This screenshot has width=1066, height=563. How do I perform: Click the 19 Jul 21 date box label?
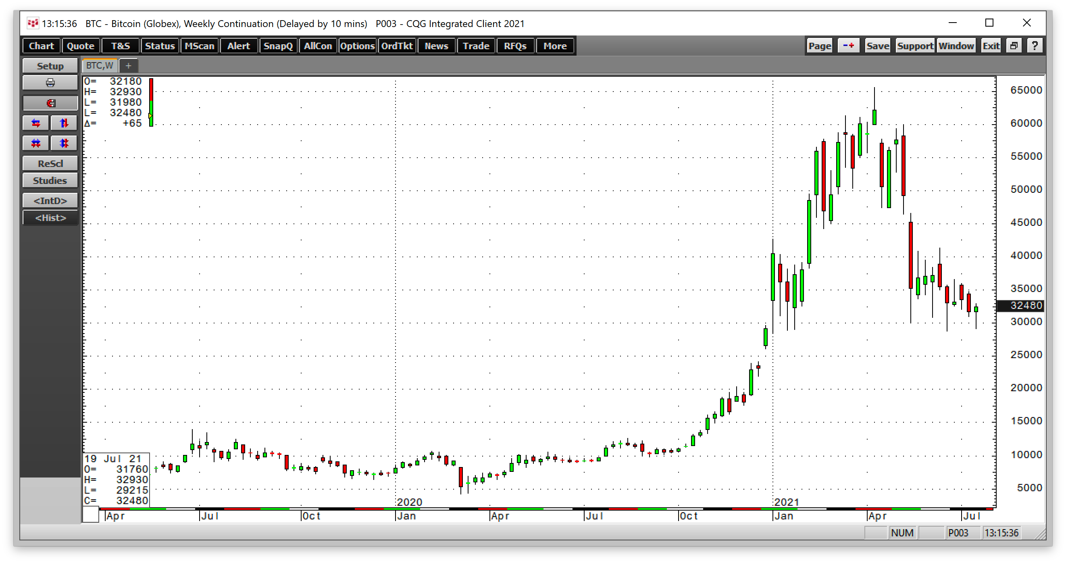click(112, 459)
